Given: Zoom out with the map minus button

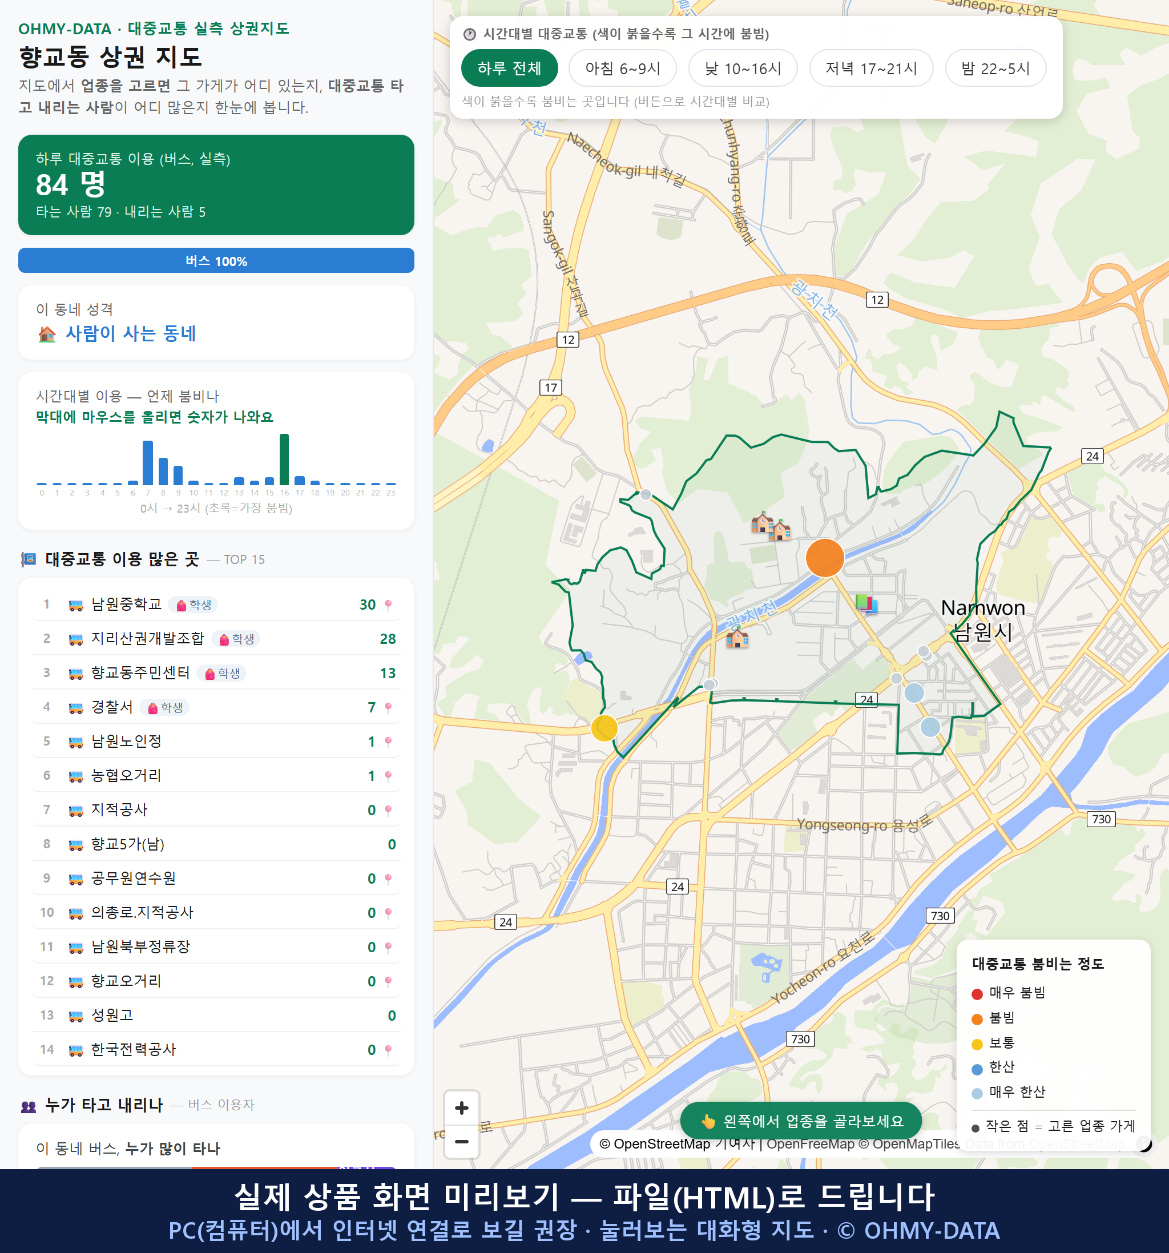Looking at the screenshot, I should click(x=462, y=1142).
